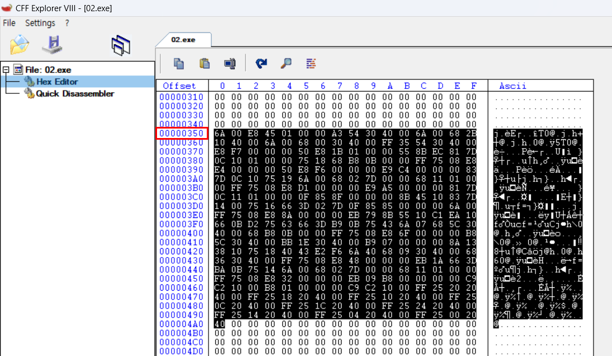Click offset 000004C0 row label

coord(182,343)
